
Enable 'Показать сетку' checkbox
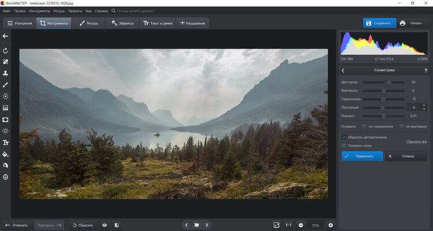(x=344, y=145)
